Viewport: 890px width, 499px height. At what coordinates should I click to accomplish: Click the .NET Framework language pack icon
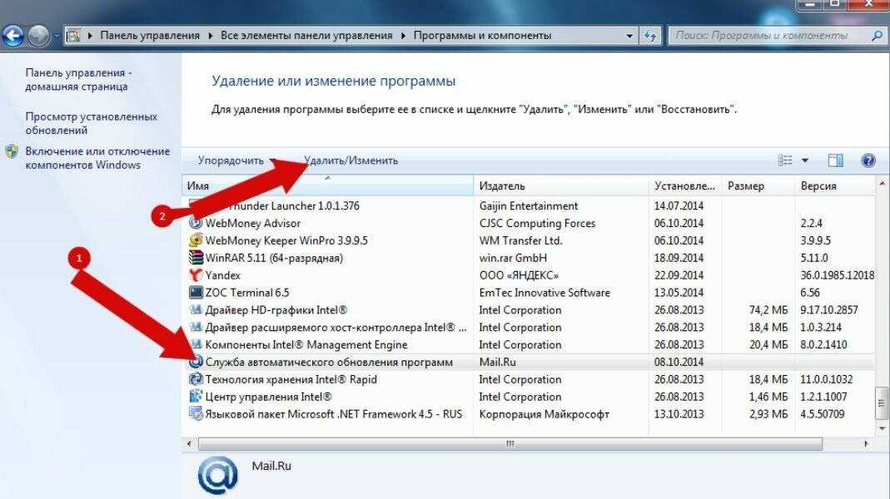(196, 414)
